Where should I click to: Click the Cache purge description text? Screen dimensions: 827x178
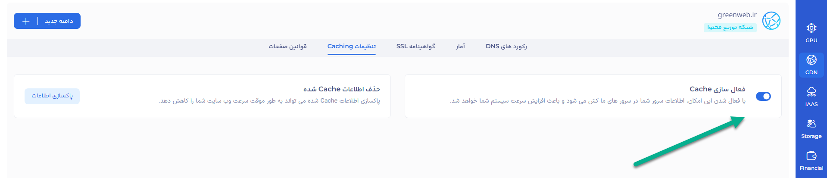click(x=269, y=101)
